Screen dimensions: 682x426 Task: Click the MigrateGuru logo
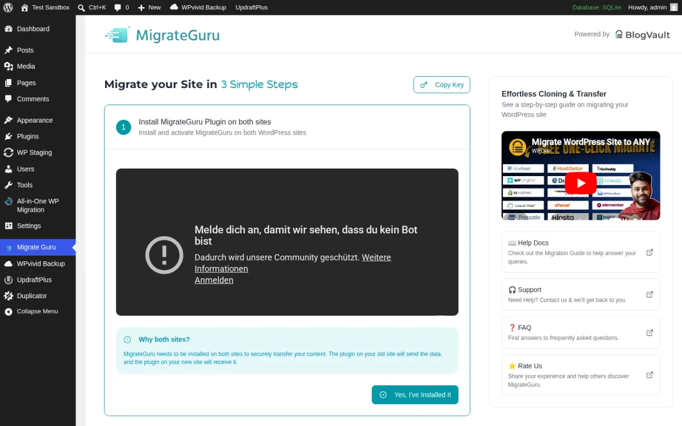click(162, 35)
